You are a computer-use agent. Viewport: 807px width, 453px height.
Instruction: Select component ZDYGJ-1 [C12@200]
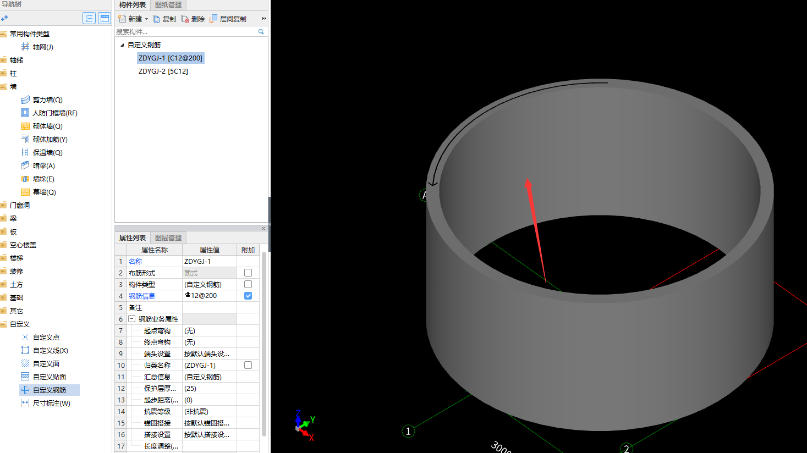tap(171, 58)
